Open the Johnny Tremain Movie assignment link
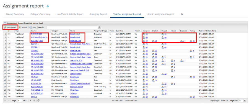This screenshot has height=108, width=249. point(81,83)
